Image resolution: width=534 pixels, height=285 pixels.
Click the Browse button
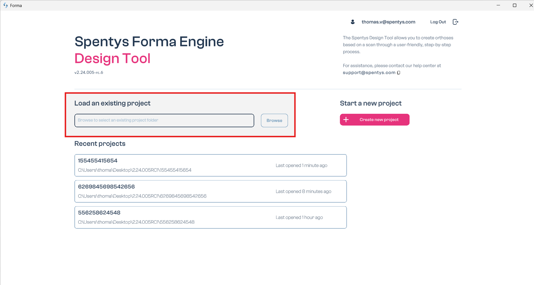pos(274,121)
